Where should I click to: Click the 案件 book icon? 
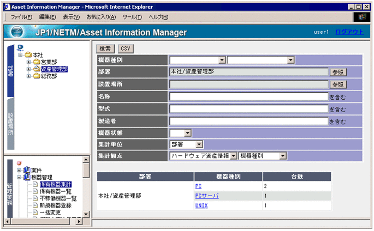coord(27,170)
